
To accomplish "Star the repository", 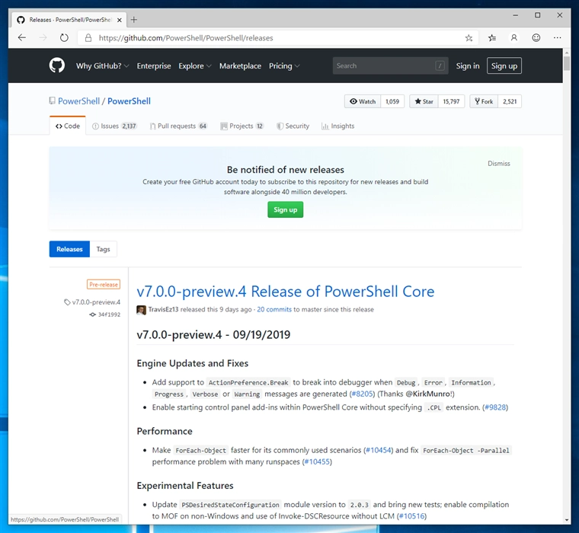I will click(x=424, y=101).
